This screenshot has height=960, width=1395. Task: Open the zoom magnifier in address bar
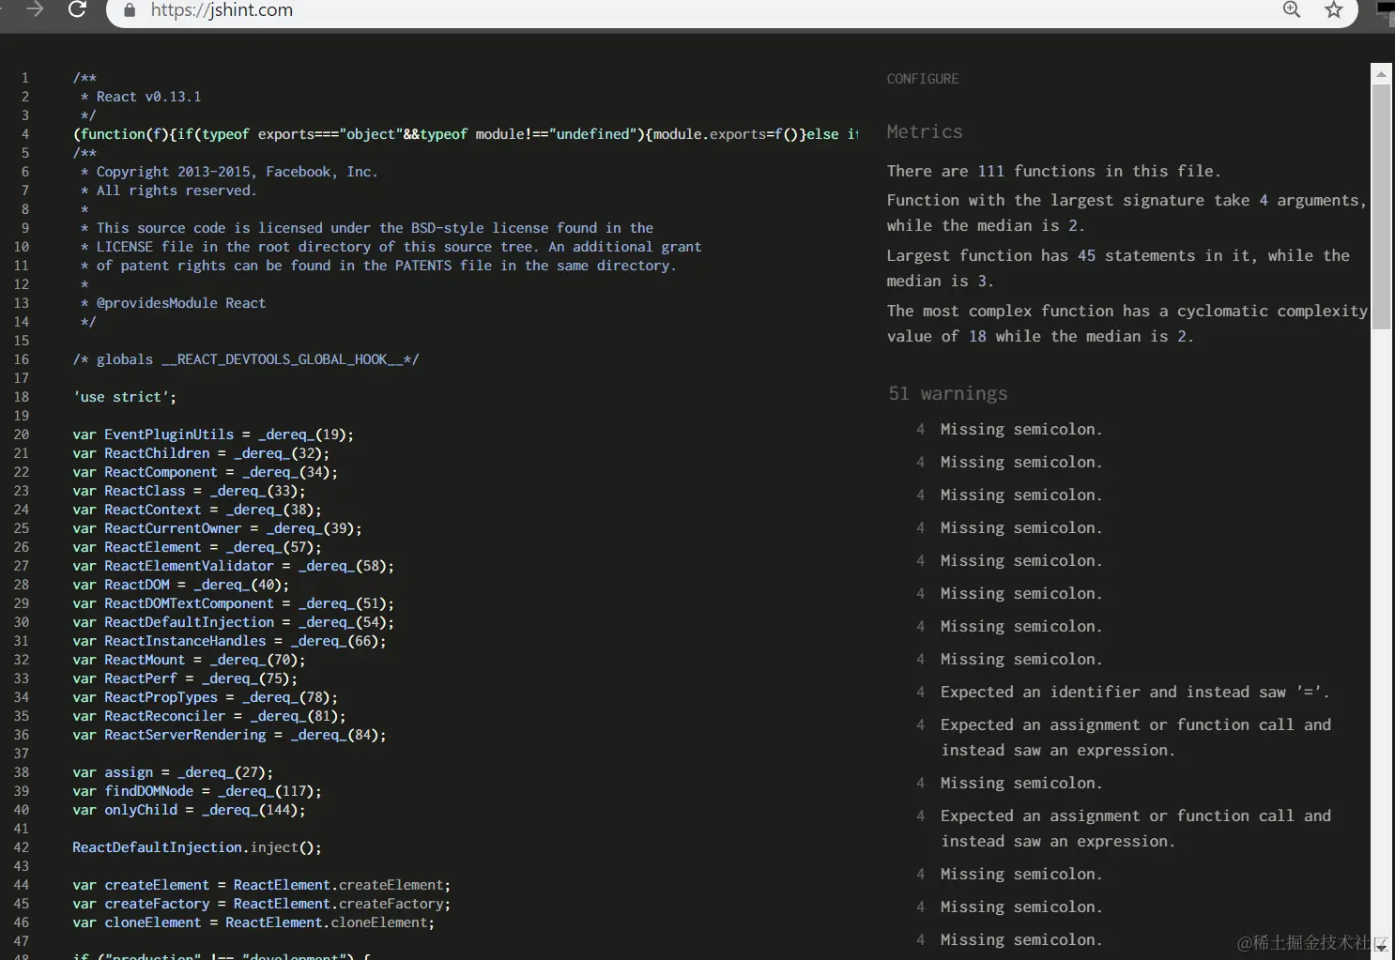click(1292, 9)
